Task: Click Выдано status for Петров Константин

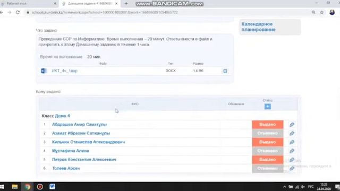Action: tap(268, 160)
